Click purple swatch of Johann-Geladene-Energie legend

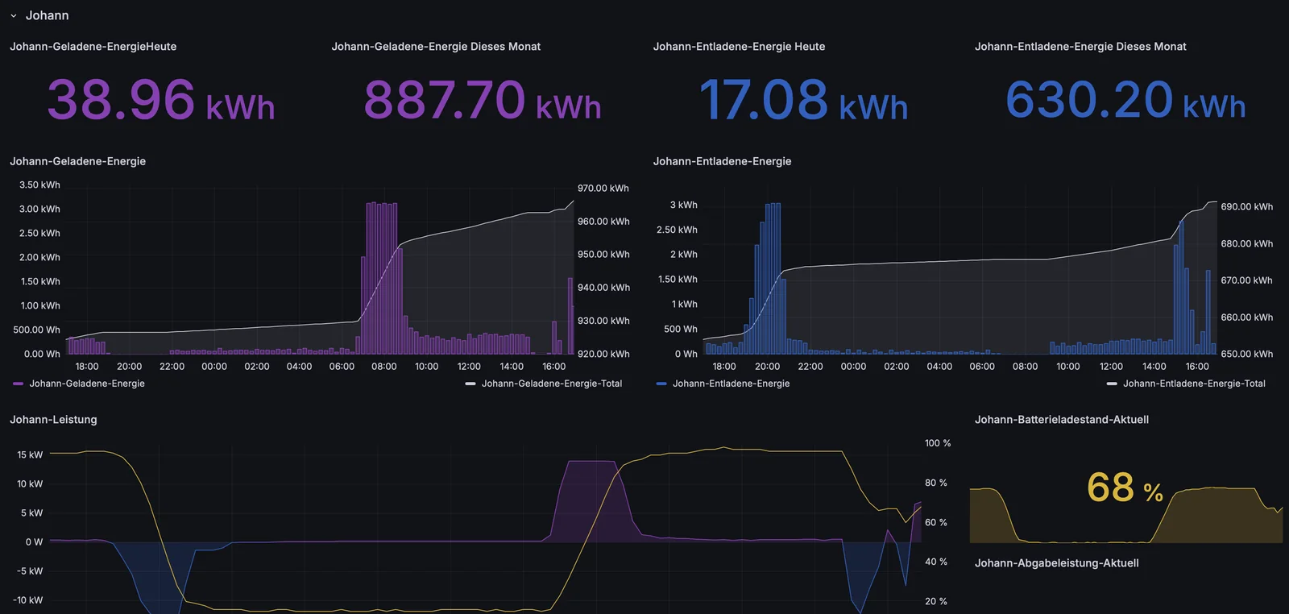pos(19,384)
